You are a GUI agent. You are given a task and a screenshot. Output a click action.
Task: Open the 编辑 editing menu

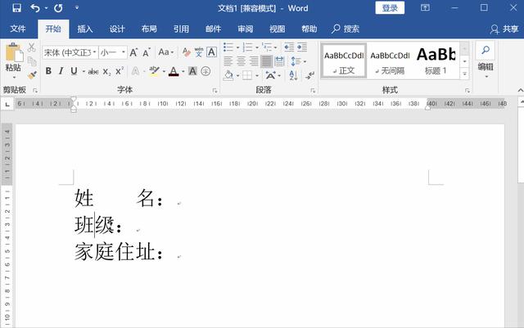486,61
